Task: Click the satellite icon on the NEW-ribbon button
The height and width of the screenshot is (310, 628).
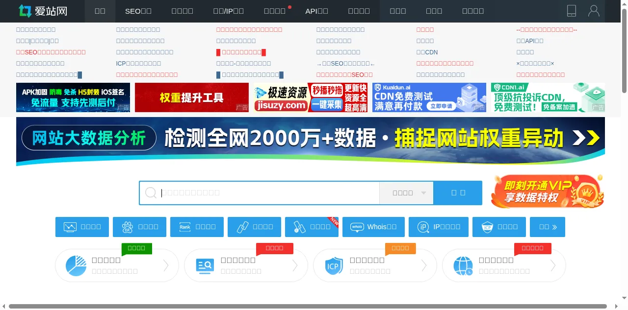Action: pyautogui.click(x=300, y=227)
